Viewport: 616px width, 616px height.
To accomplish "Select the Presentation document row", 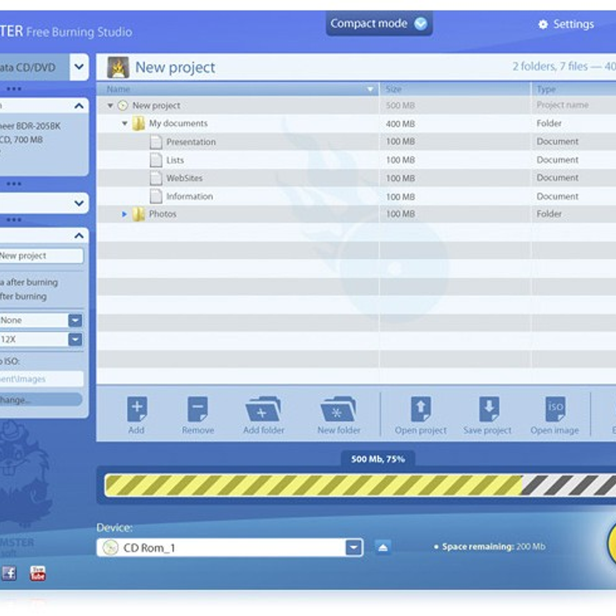I will pyautogui.click(x=190, y=142).
